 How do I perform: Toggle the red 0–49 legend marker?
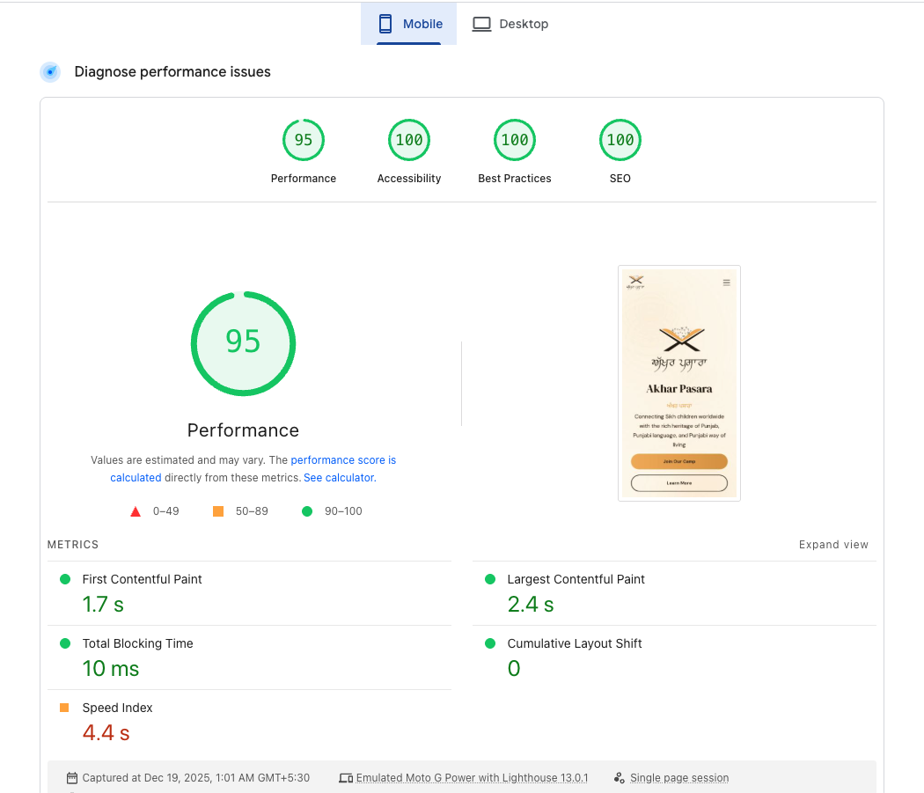coord(135,510)
